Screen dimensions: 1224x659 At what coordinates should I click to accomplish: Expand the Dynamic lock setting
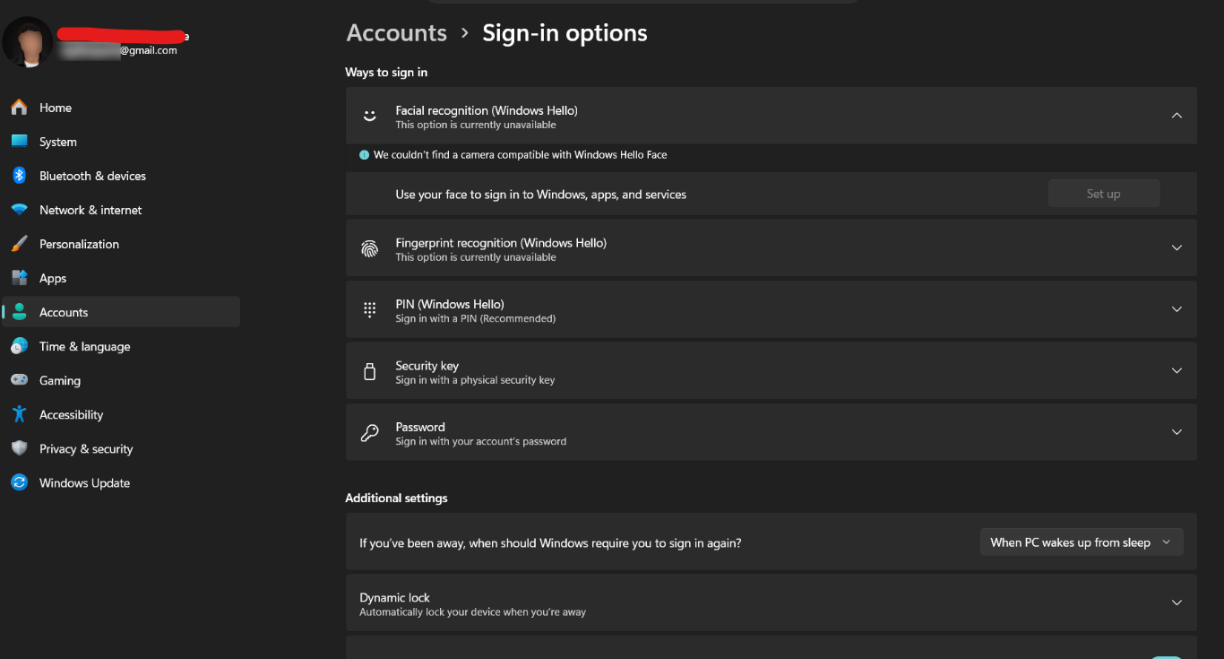771,603
